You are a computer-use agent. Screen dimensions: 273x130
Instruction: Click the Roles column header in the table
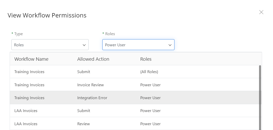[146, 59]
